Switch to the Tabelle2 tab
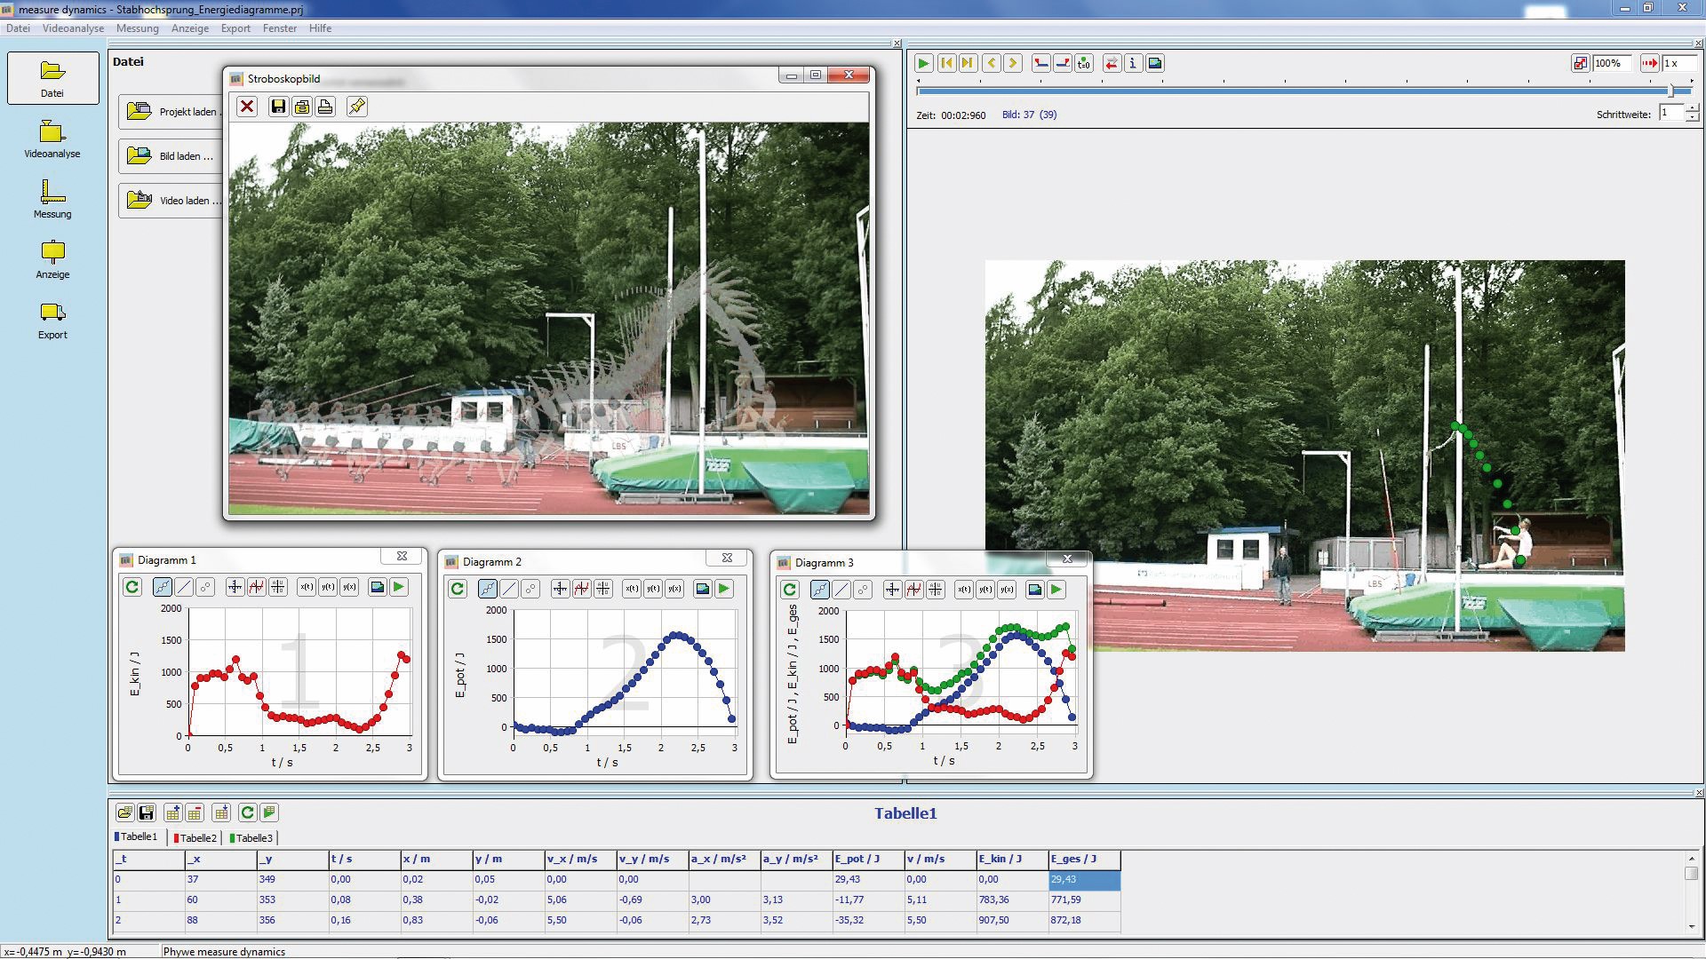This screenshot has height=959, width=1706. click(x=195, y=837)
